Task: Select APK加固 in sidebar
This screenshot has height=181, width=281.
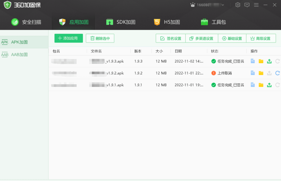Action: (x=24, y=42)
